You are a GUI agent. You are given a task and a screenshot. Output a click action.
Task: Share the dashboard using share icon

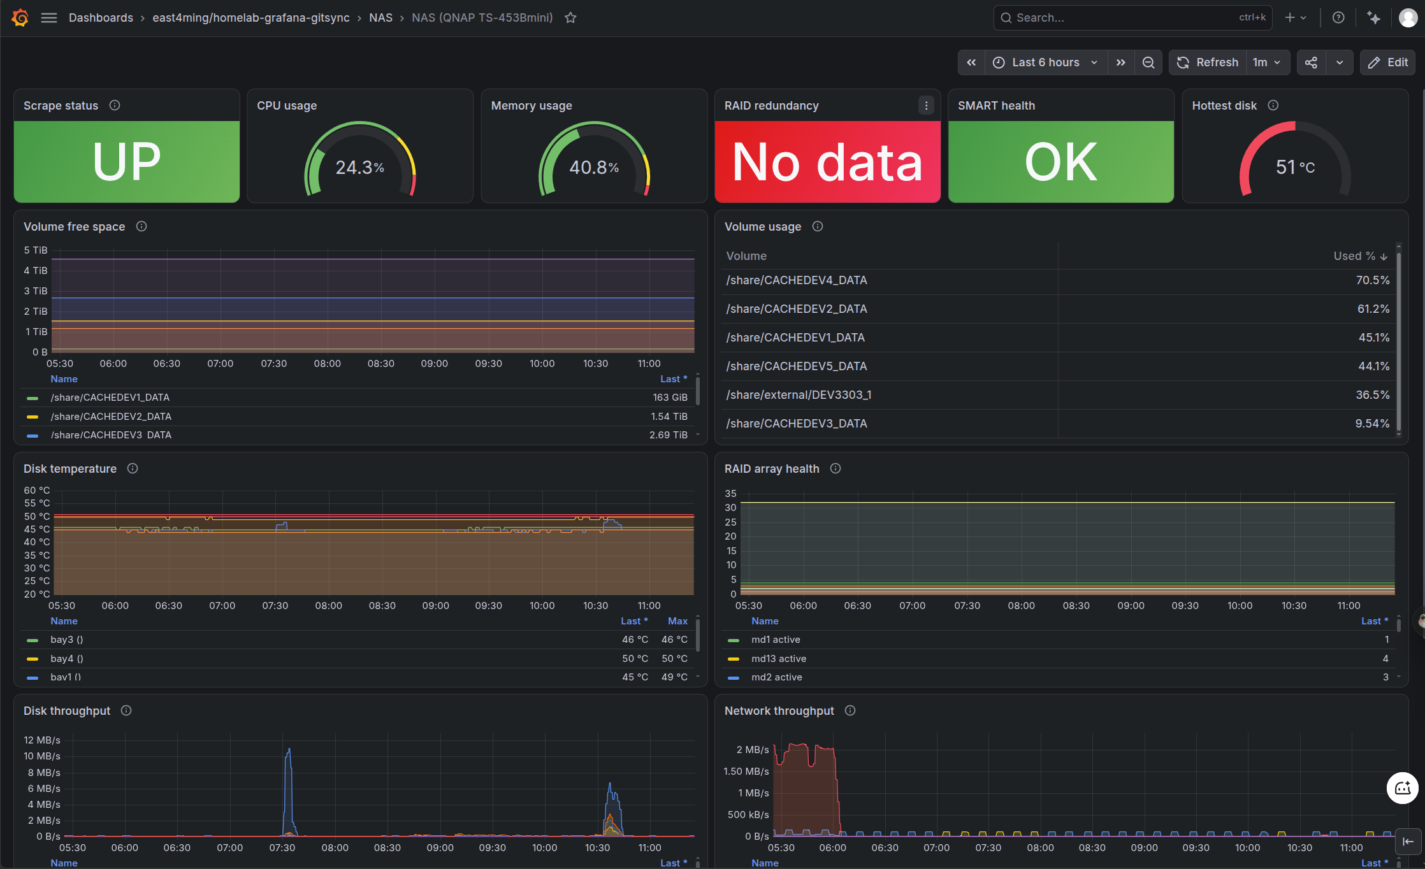(x=1312, y=62)
